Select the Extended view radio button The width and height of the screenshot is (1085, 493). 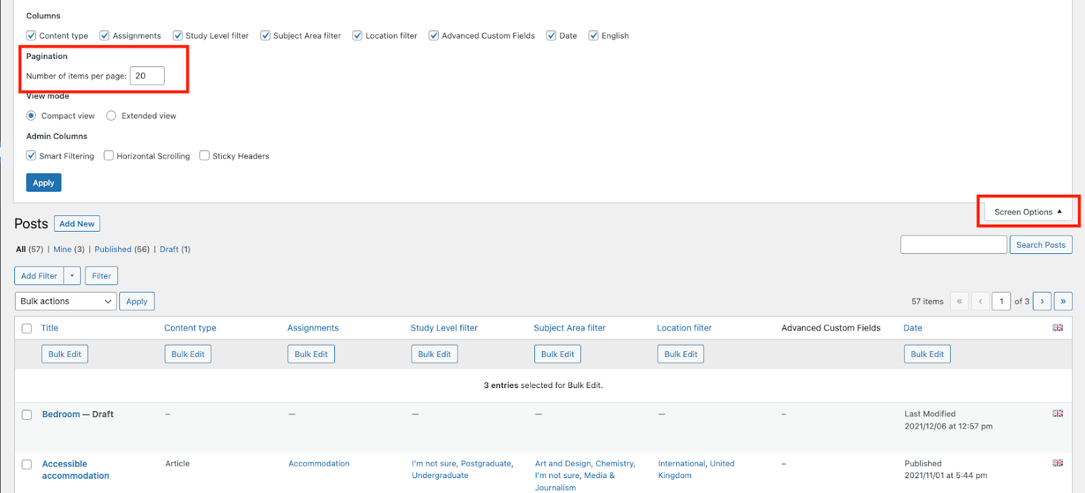tap(111, 116)
